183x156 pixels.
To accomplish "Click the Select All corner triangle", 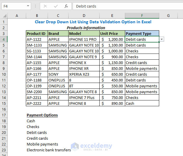I will (x=5, y=16).
